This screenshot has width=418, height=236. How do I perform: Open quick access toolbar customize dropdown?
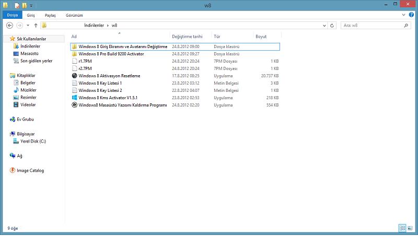coord(31,6)
